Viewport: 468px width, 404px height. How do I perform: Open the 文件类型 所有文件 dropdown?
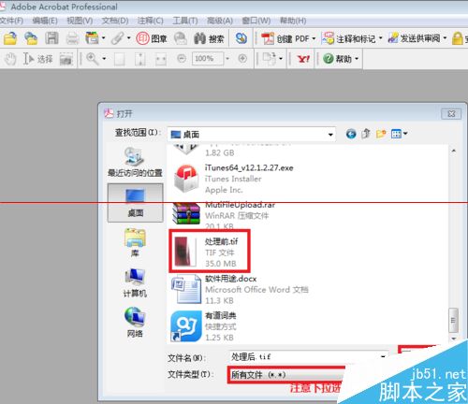[286, 375]
